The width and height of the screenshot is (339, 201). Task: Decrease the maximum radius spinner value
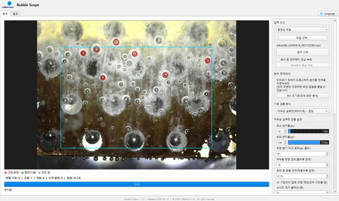(x=285, y=143)
